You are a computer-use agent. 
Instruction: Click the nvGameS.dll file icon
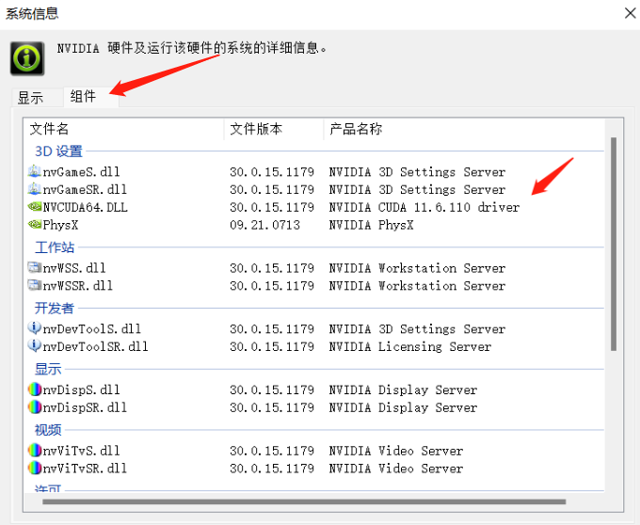click(x=34, y=171)
